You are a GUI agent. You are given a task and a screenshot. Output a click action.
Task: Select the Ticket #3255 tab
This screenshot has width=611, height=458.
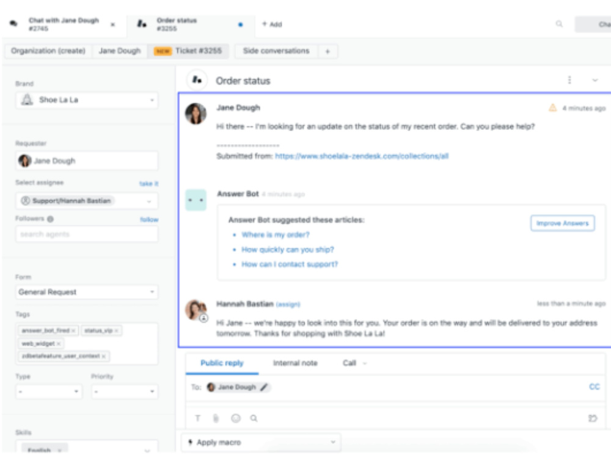point(188,51)
